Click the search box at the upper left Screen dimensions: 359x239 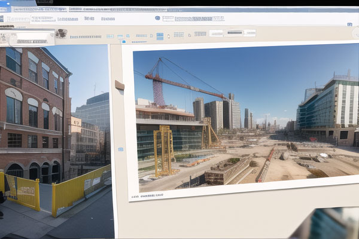[29, 37]
